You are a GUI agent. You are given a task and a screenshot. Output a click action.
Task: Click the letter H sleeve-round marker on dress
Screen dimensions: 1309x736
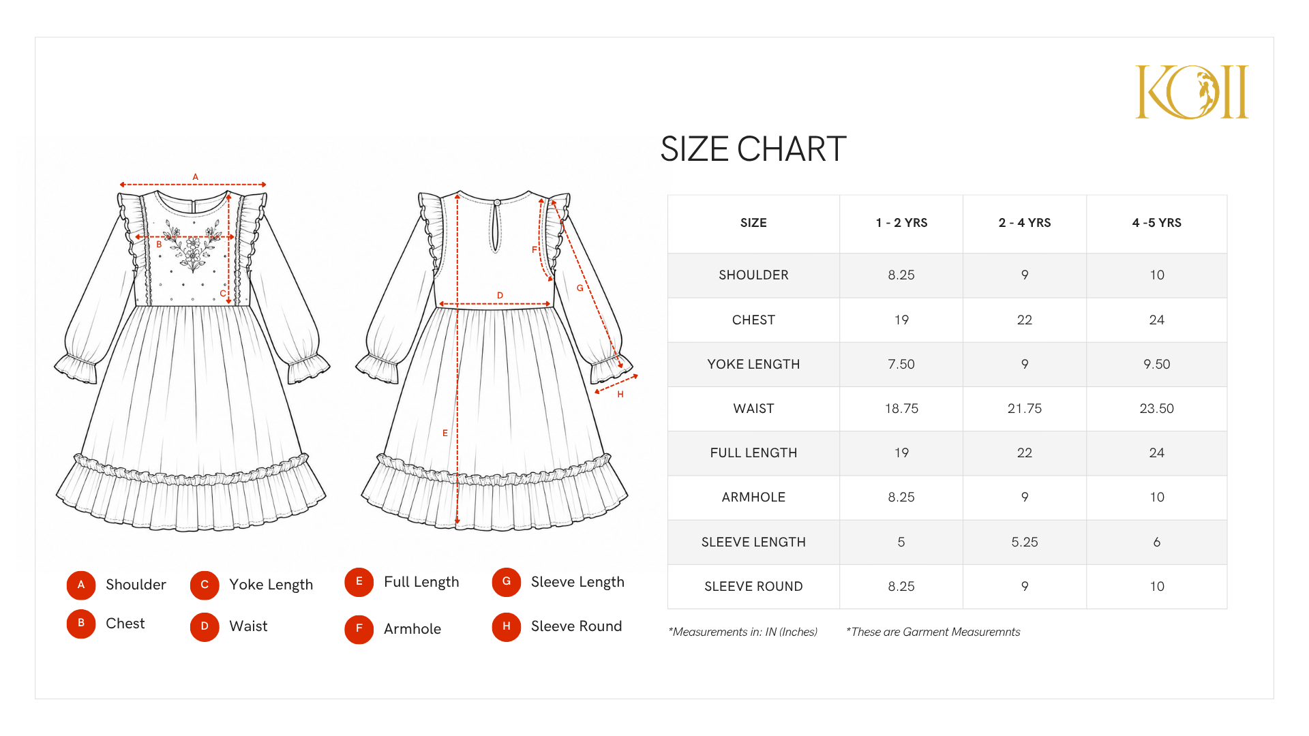(x=620, y=395)
